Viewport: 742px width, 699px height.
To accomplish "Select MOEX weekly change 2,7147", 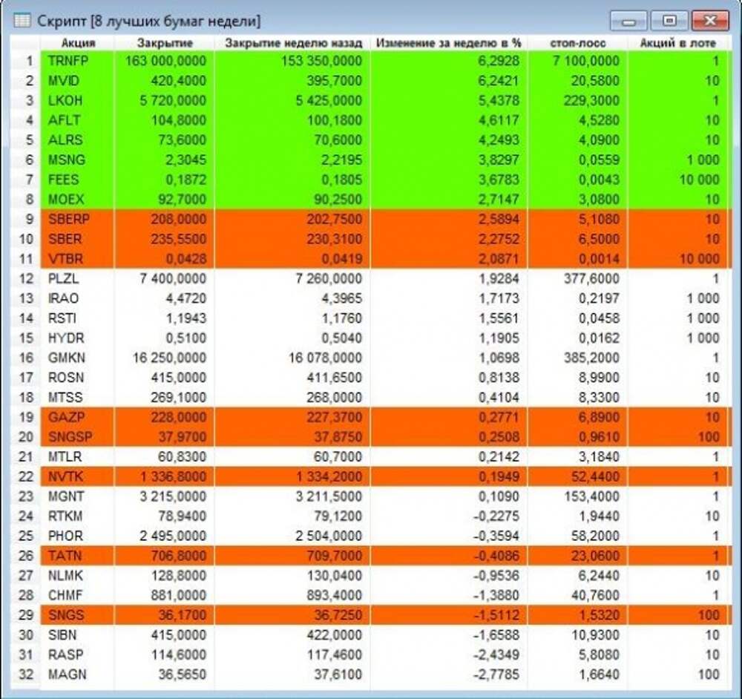I will point(498,200).
